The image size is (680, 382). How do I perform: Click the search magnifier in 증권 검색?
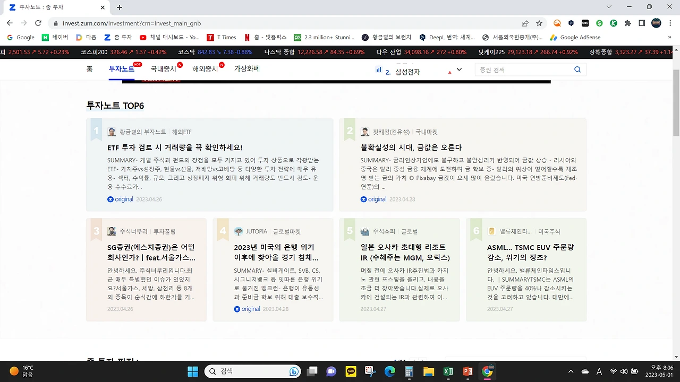(x=577, y=70)
